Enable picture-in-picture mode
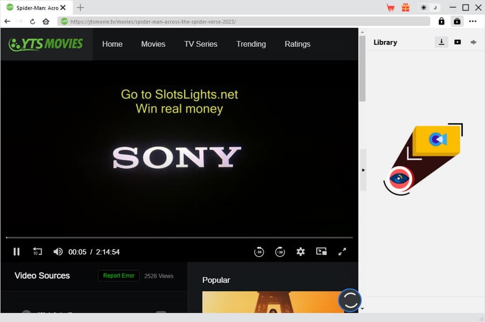Screen dimensions: 485x322 point(321,251)
